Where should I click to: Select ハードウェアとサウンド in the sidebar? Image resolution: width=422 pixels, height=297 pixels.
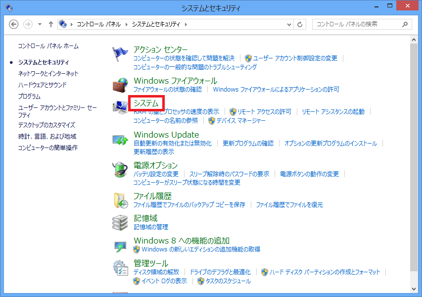[42, 85]
